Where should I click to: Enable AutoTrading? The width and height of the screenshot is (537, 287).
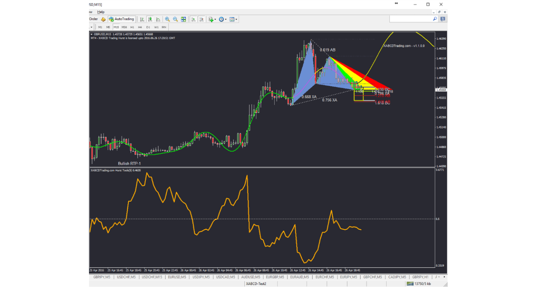pos(121,19)
